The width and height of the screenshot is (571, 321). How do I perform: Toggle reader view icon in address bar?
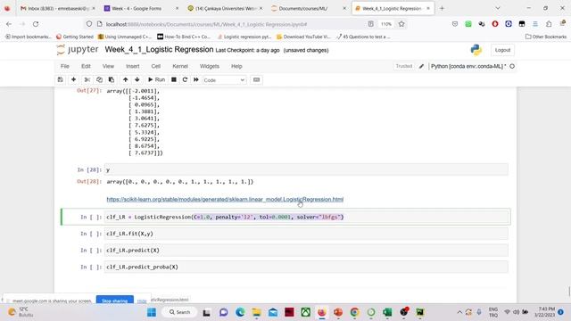point(371,24)
